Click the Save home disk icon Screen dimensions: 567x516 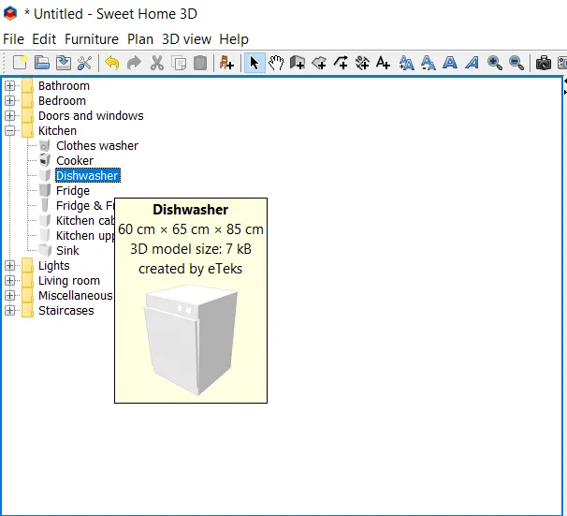64,63
